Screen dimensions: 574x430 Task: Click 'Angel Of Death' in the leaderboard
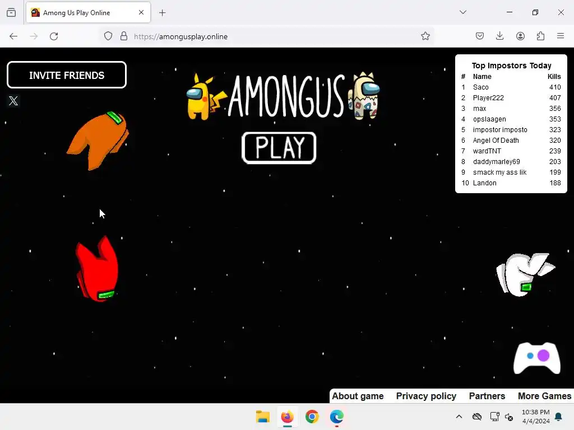pos(496,140)
